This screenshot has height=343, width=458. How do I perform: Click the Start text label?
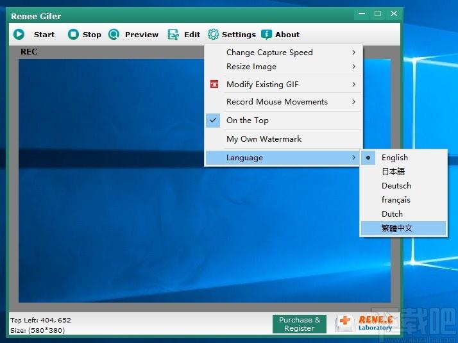44,35
